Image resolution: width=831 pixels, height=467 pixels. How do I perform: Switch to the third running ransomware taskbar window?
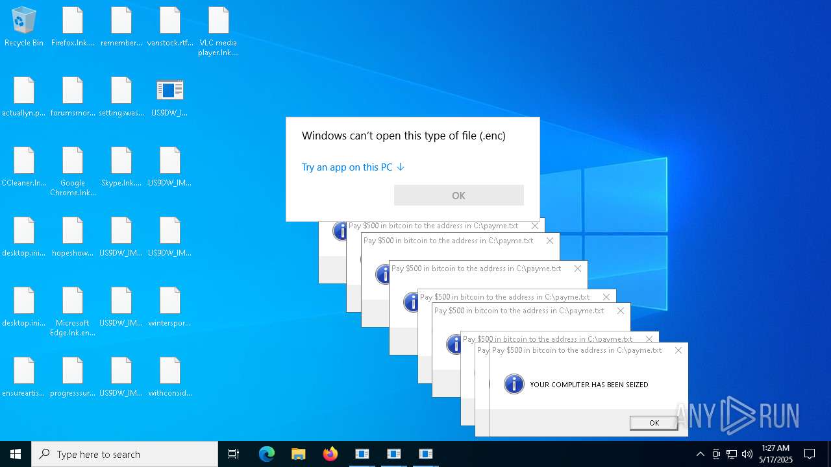click(426, 454)
